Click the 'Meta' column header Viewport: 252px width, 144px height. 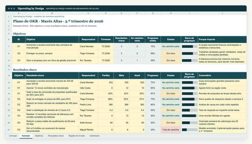pyautogui.click(x=121, y=75)
